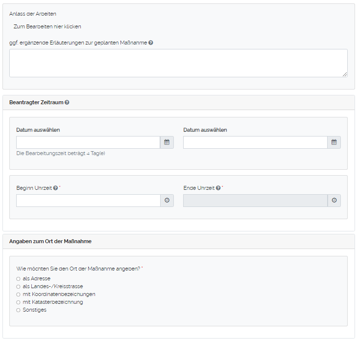This screenshot has width=357, height=341.
Task: Choose 'mit Katasterbezeichnung' option
Action: click(x=19, y=302)
